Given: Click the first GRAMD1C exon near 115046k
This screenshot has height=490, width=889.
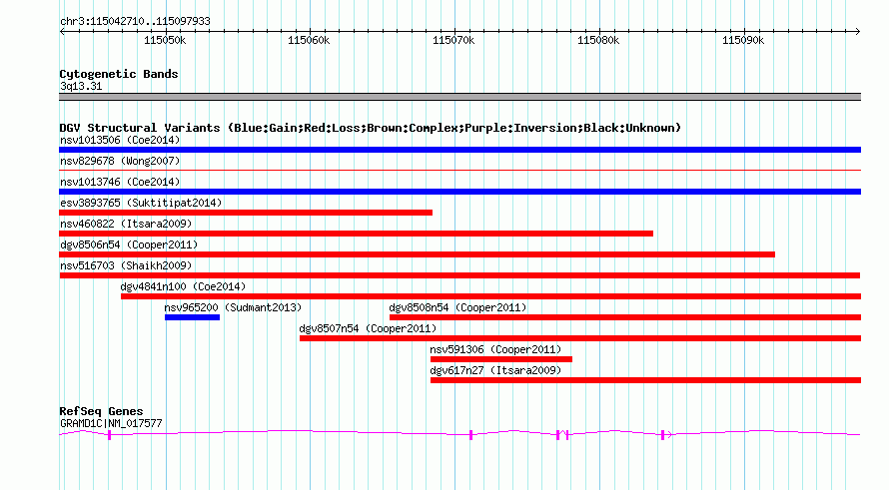Looking at the screenshot, I should tap(110, 435).
